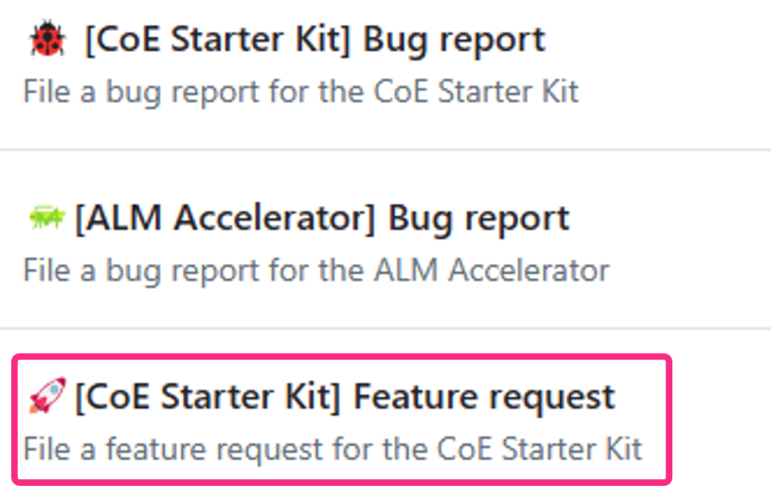Click inside the pink highlight rectangle

[x=339, y=420]
